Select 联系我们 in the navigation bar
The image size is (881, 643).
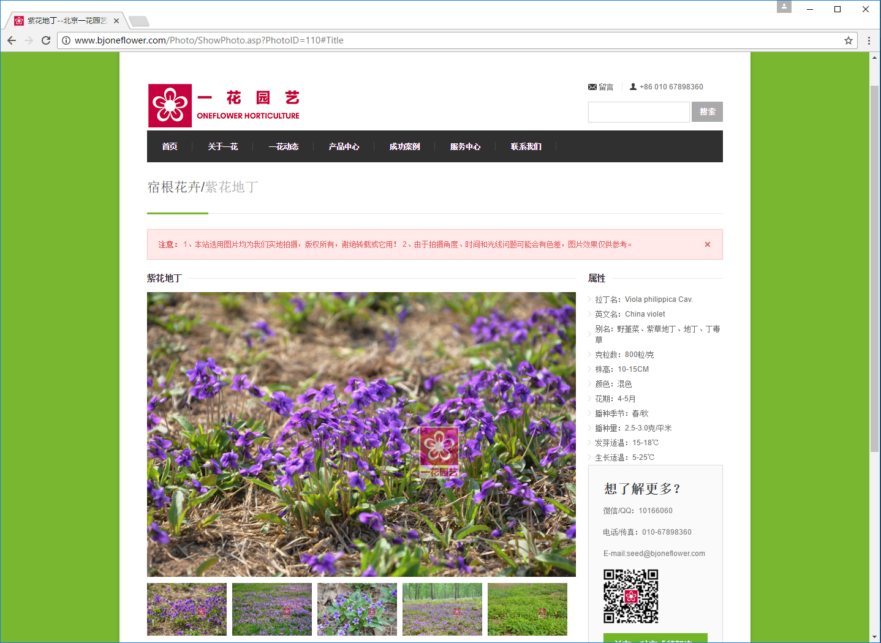coord(526,146)
